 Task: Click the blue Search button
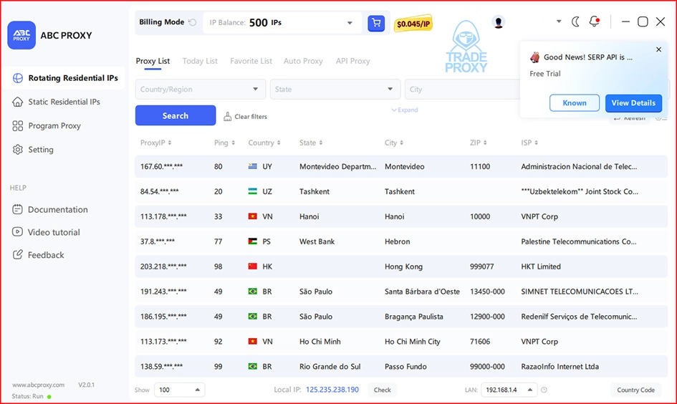coord(176,115)
